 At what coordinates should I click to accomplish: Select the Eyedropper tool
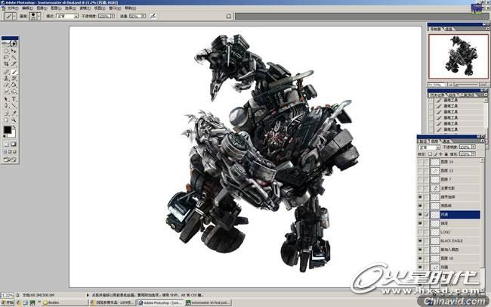point(14,113)
